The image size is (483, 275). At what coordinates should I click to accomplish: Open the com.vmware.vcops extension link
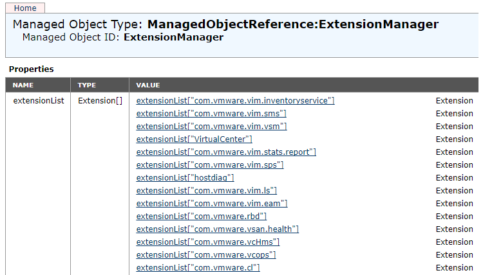pyautogui.click(x=206, y=256)
